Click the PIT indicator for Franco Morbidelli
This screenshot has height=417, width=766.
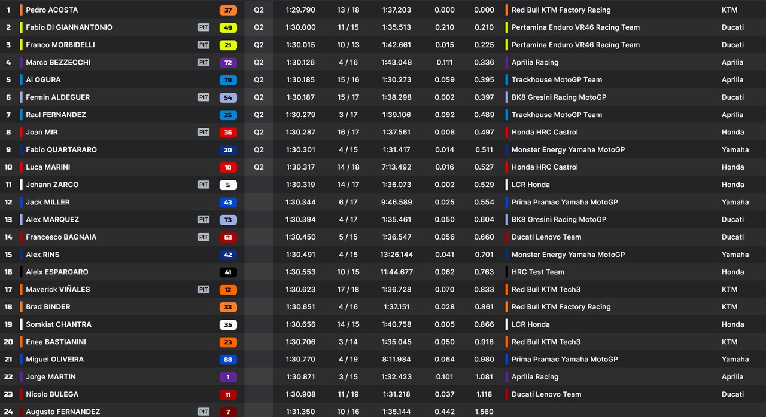coord(203,45)
